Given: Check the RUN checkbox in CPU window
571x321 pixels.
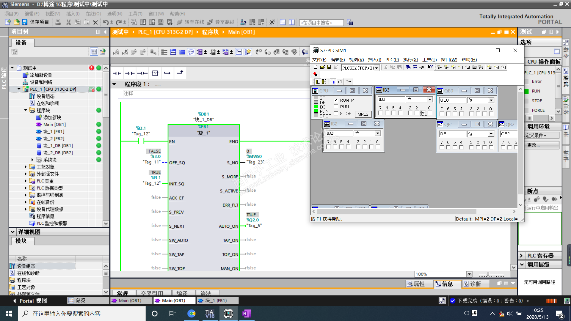Looking at the screenshot, I should [x=336, y=107].
